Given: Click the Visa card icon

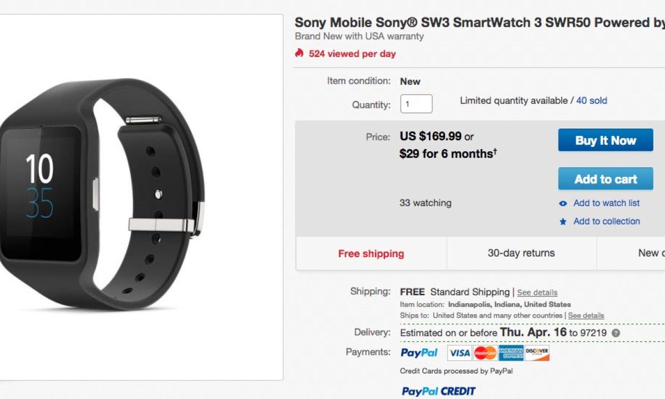Looking at the screenshot, I should [x=459, y=353].
